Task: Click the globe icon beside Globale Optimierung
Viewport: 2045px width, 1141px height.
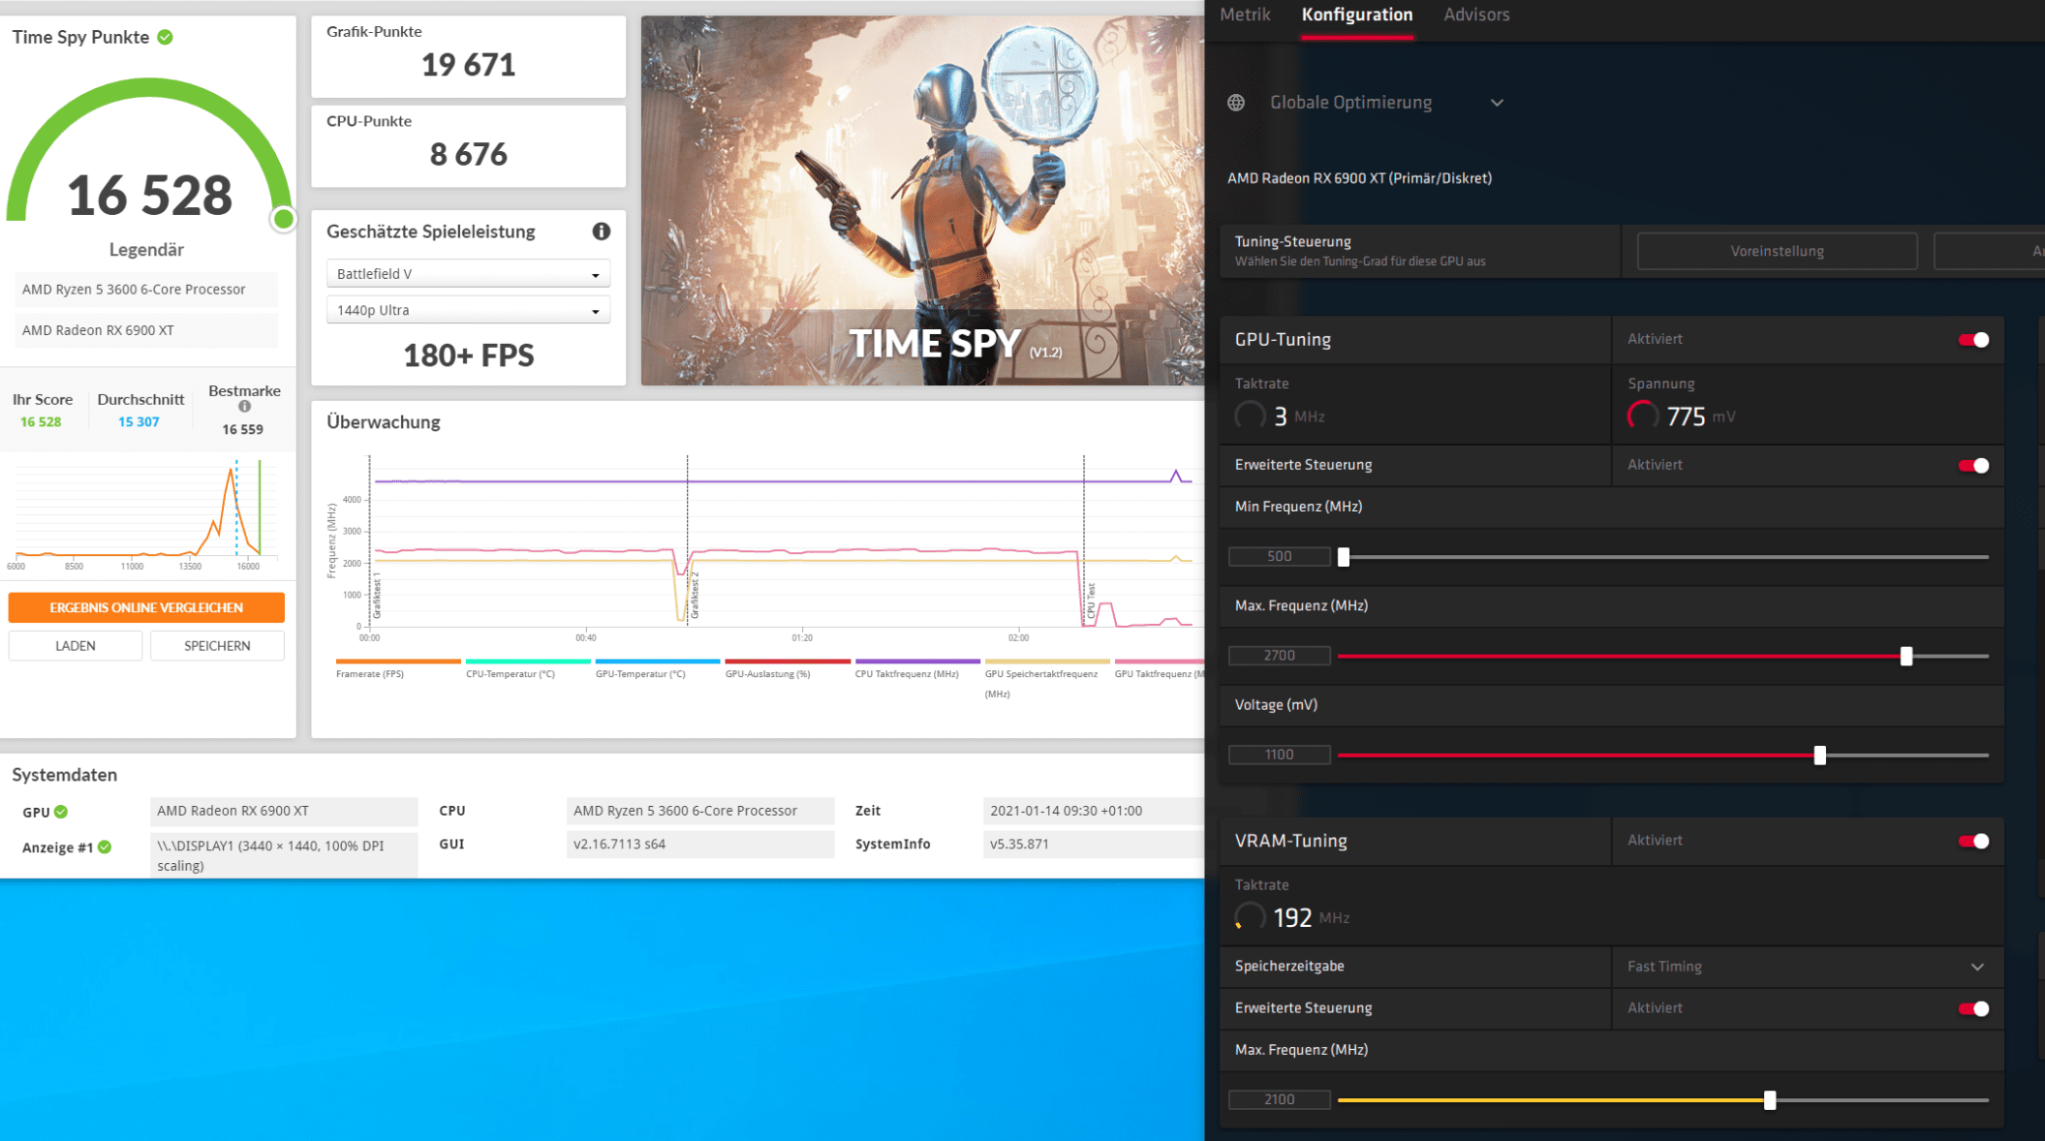Action: tap(1236, 103)
